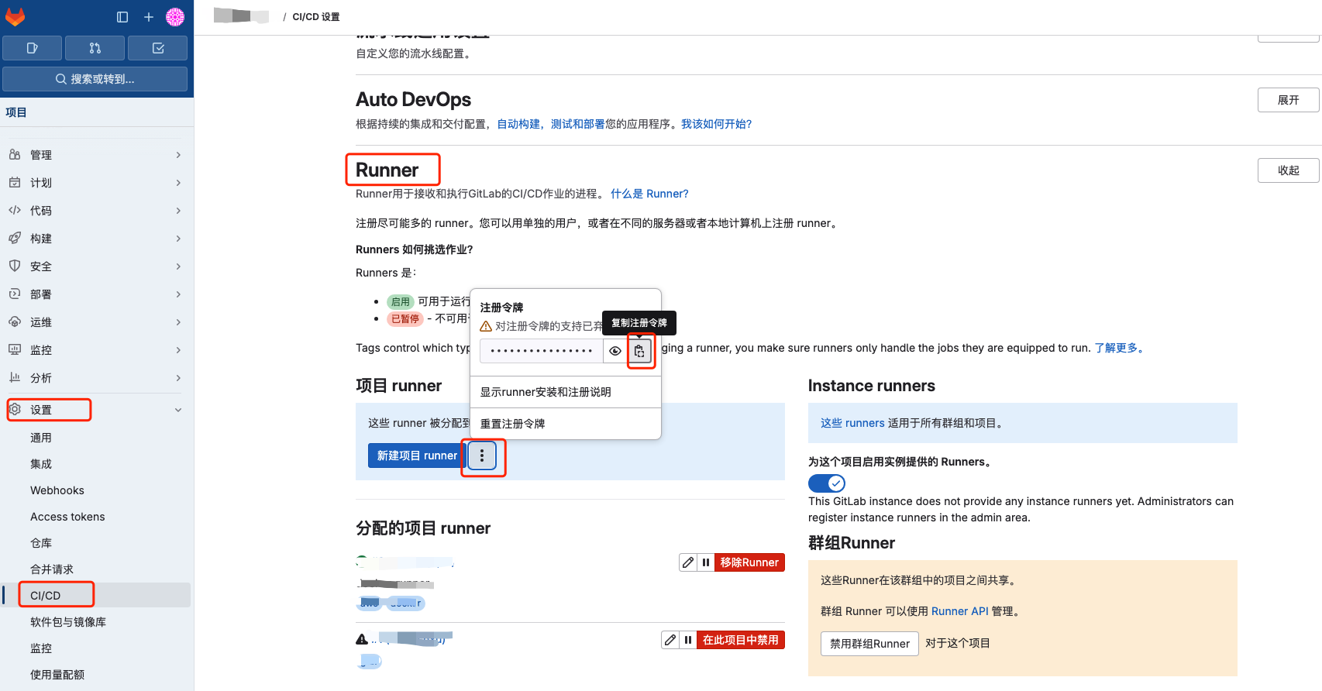This screenshot has width=1322, height=691.
Task: Click the 分析 chart icon in sidebar
Action: click(15, 378)
